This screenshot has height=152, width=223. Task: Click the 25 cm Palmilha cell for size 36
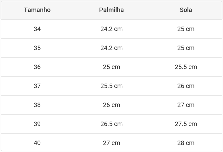(111, 67)
